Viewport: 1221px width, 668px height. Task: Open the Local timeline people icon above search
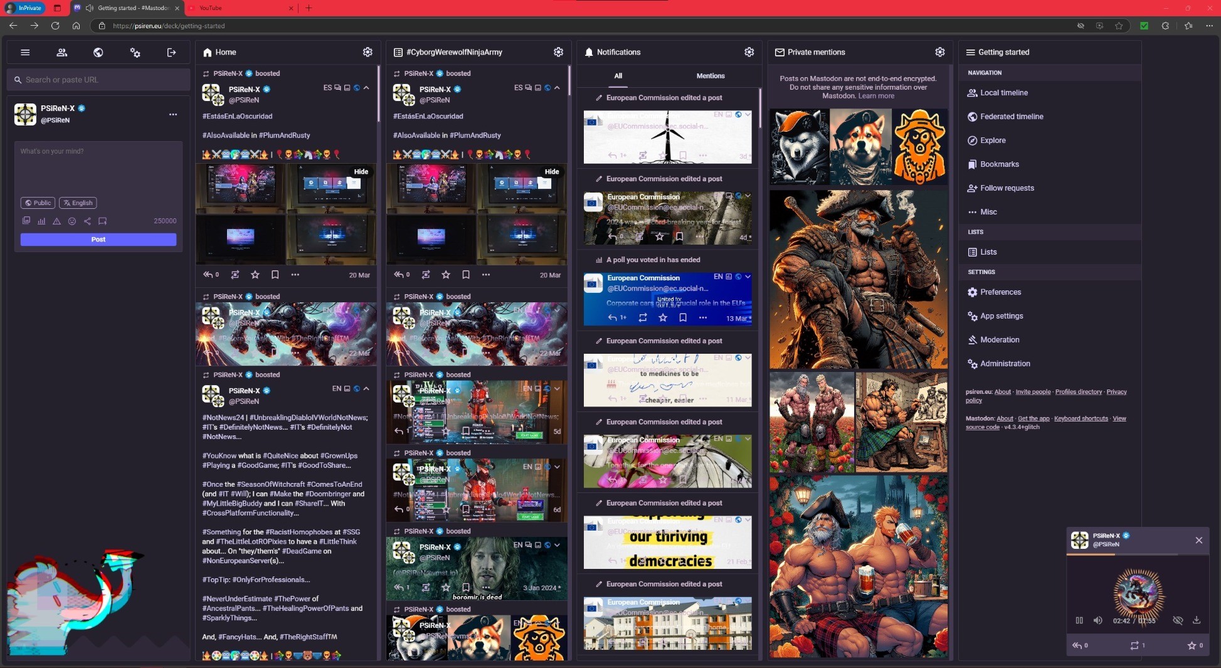(61, 53)
